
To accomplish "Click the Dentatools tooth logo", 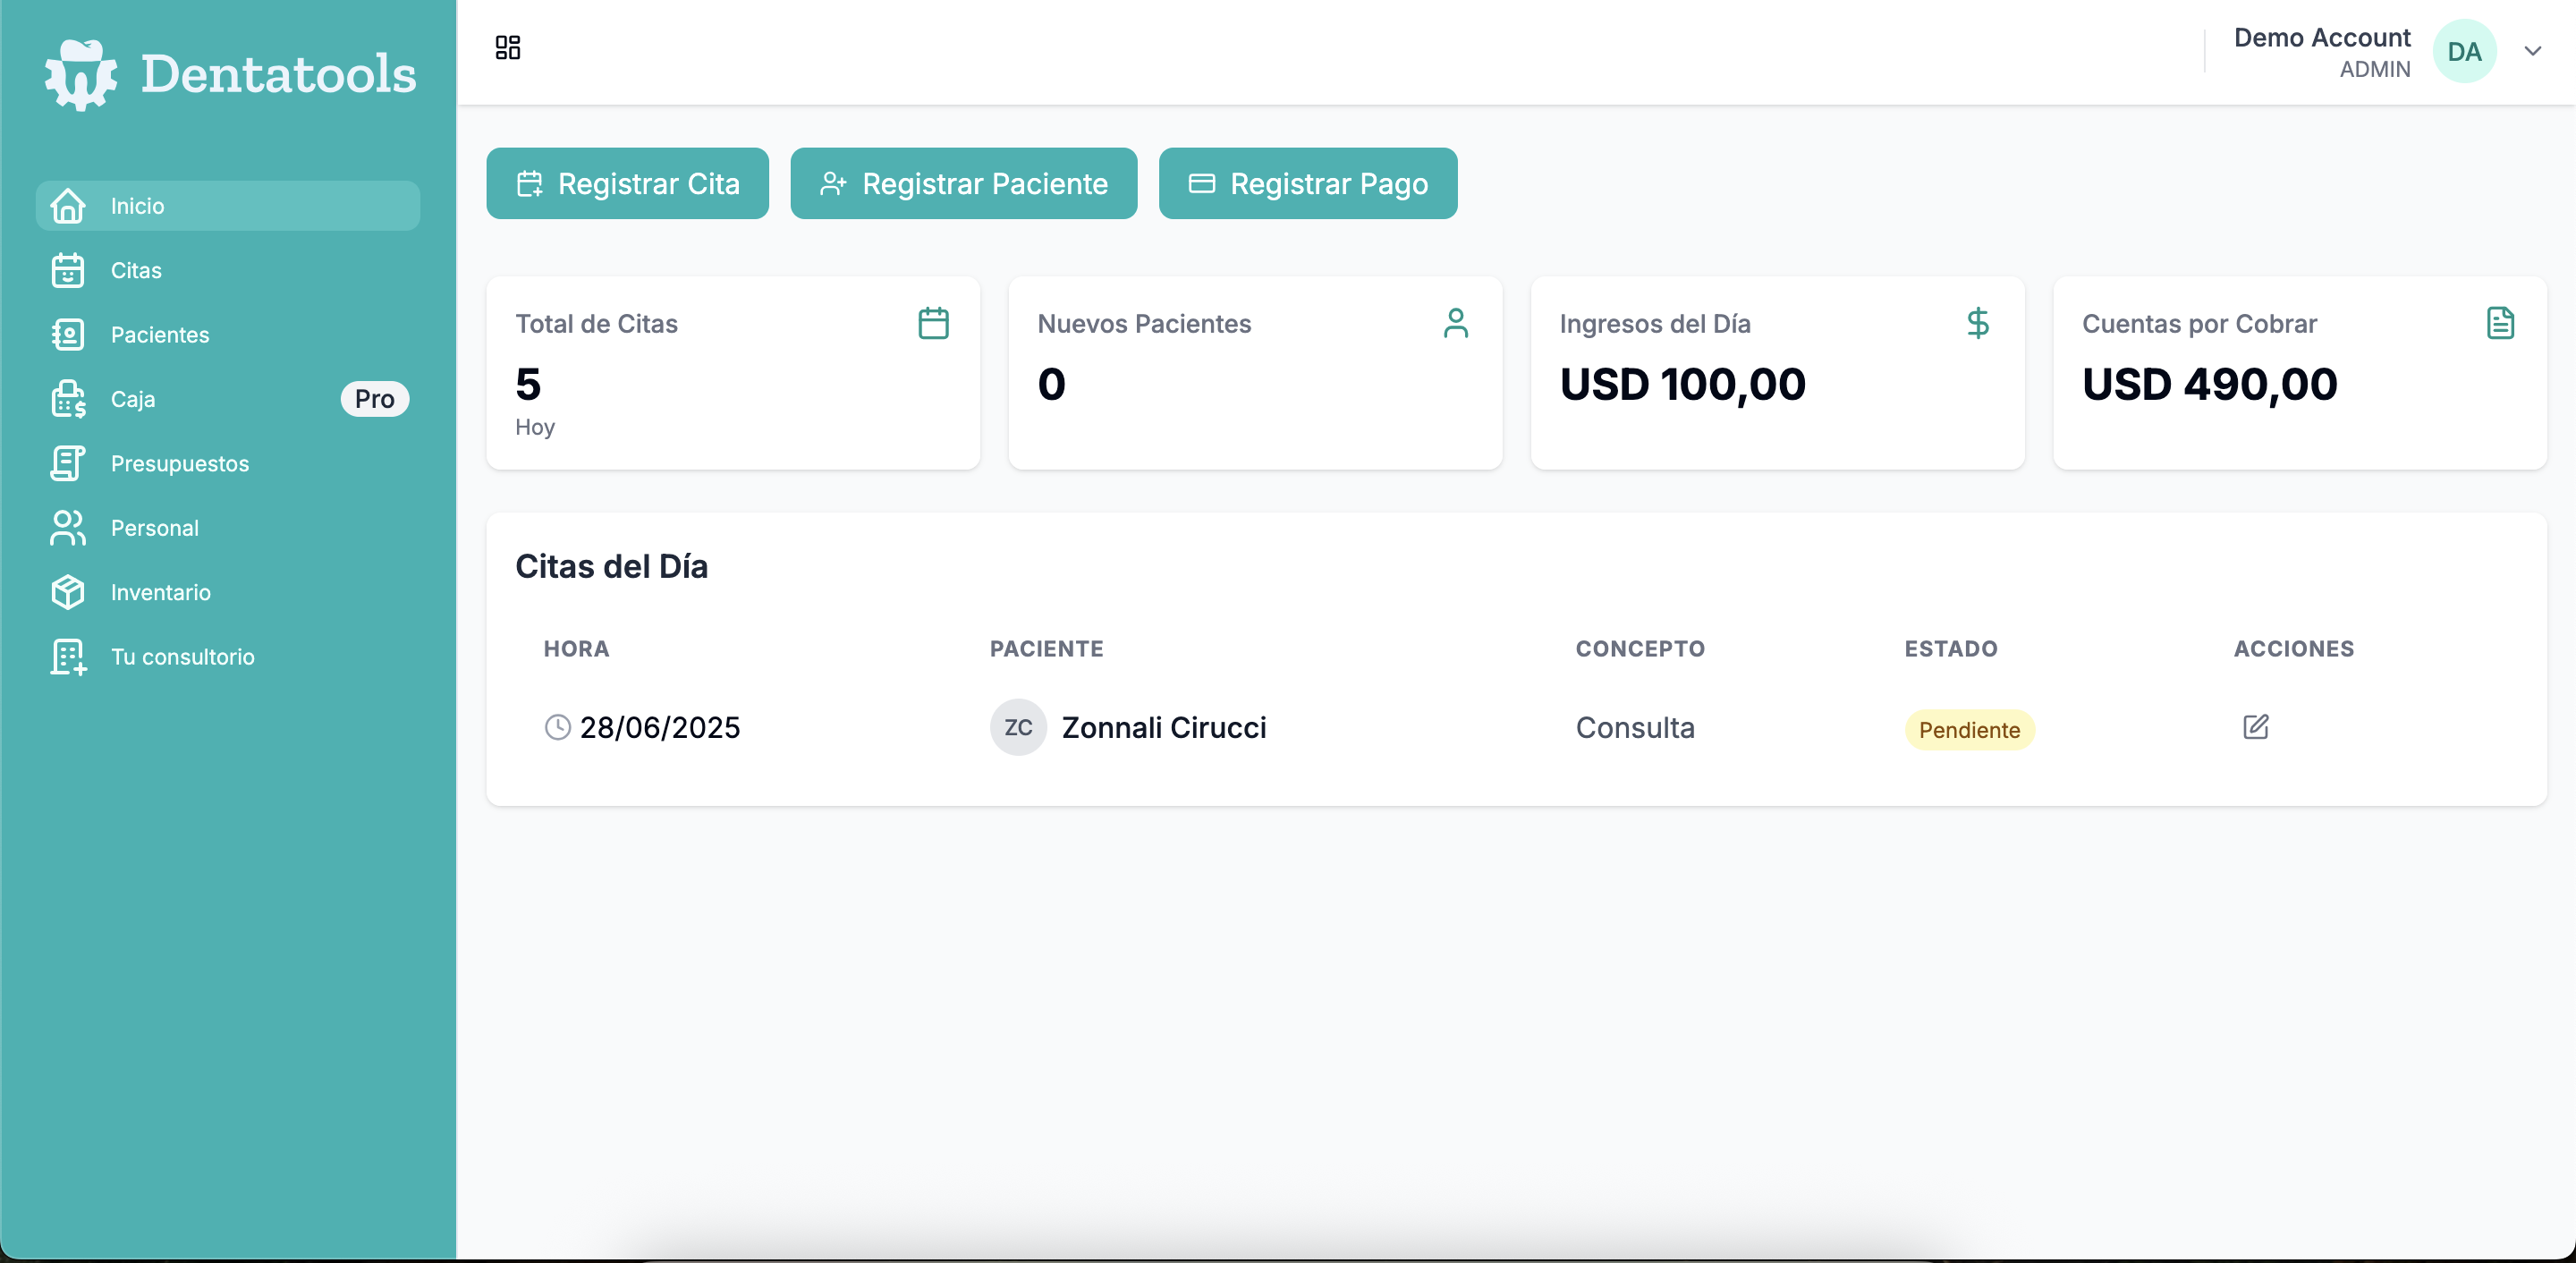I will click(80, 74).
